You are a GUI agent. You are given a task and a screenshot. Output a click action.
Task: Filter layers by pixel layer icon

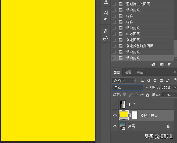[142, 80]
